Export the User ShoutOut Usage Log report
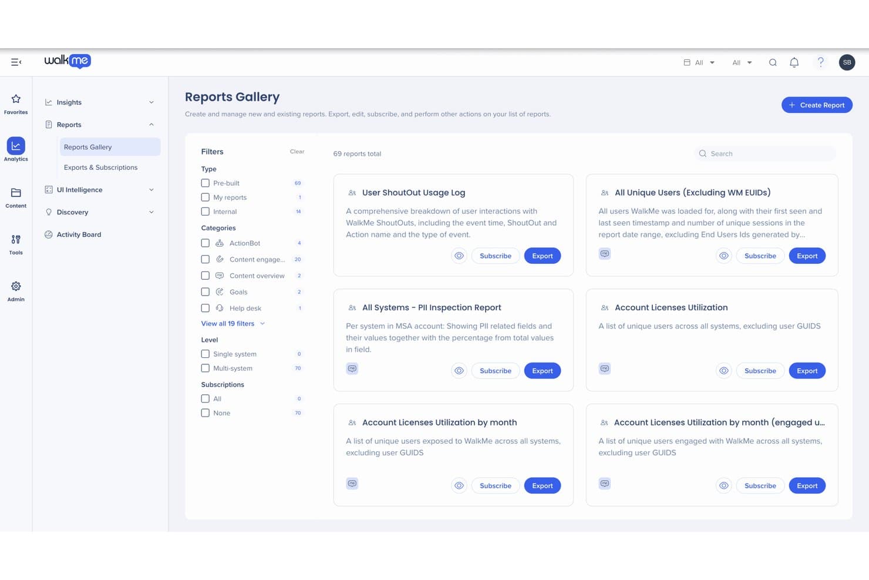869x580 pixels. point(543,256)
